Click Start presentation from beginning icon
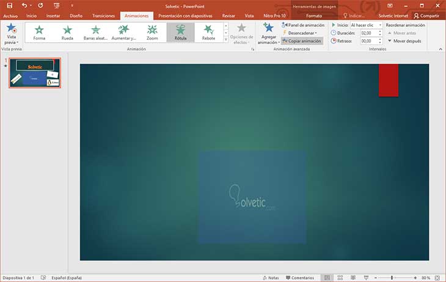Image resolution: width=446 pixels, height=282 pixels. [x=57, y=6]
